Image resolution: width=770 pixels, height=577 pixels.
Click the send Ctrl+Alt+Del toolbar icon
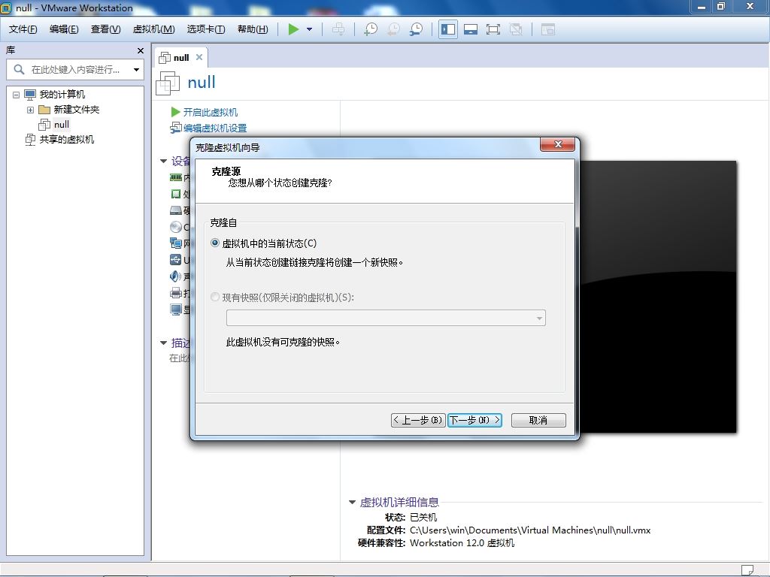[338, 29]
